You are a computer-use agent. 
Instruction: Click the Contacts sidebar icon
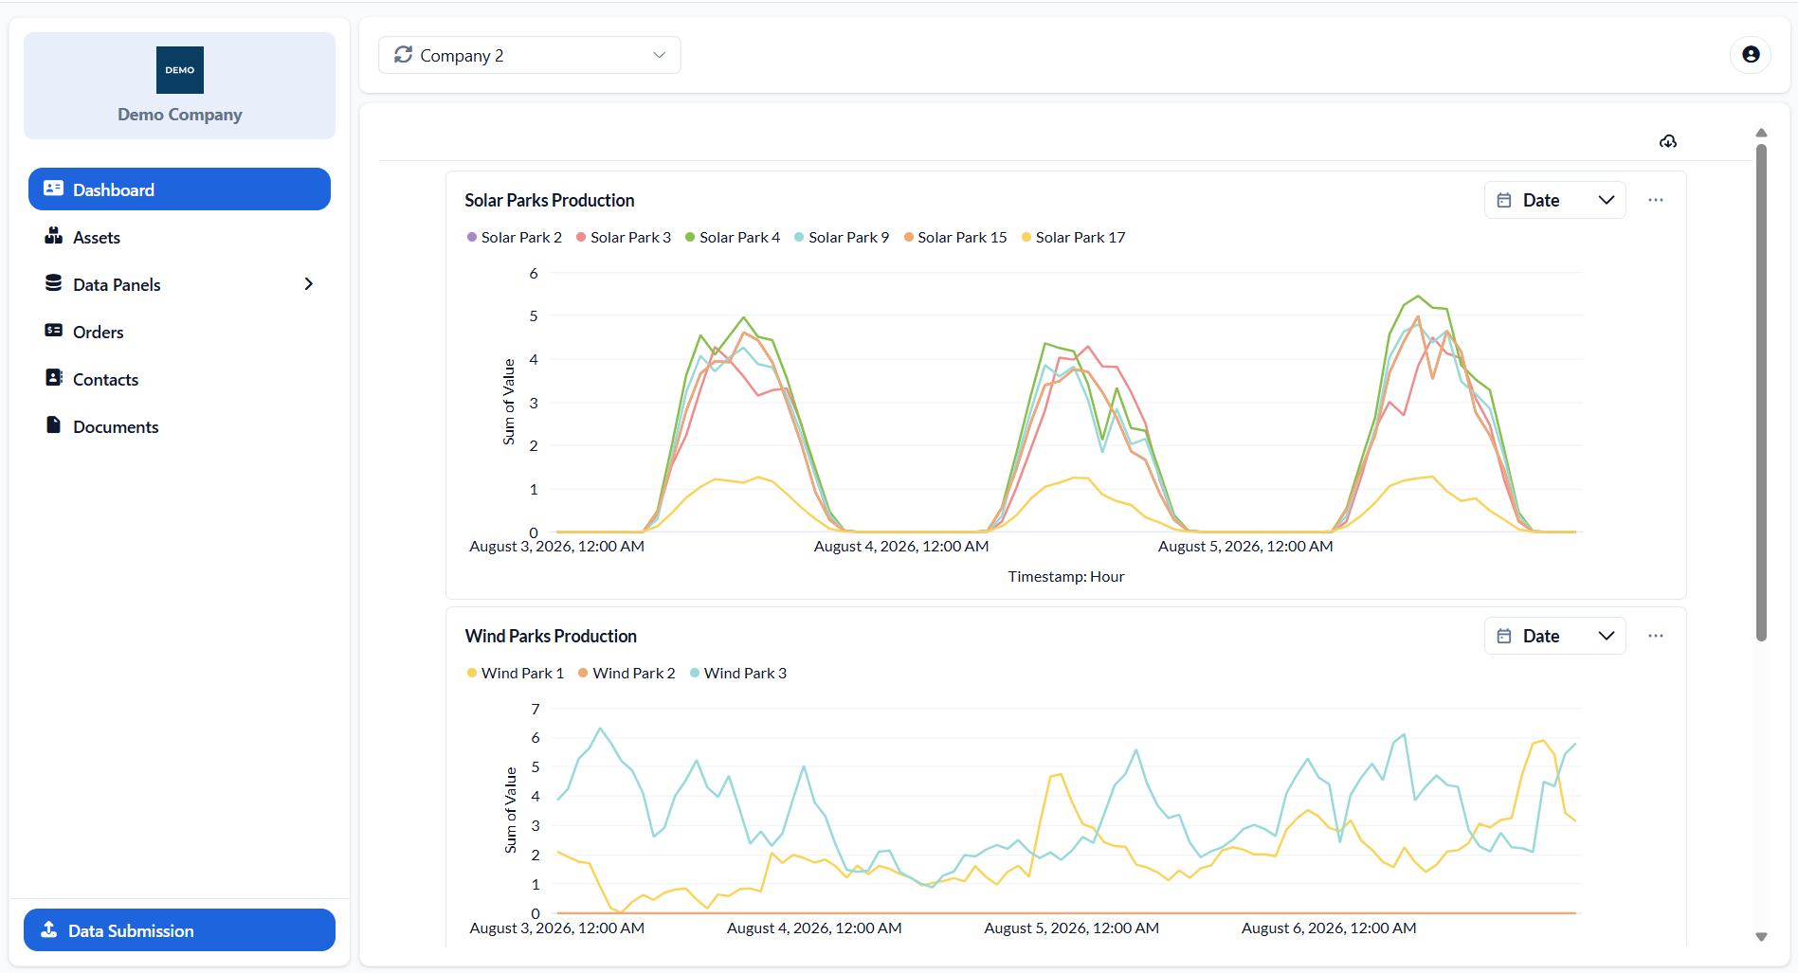(x=54, y=378)
